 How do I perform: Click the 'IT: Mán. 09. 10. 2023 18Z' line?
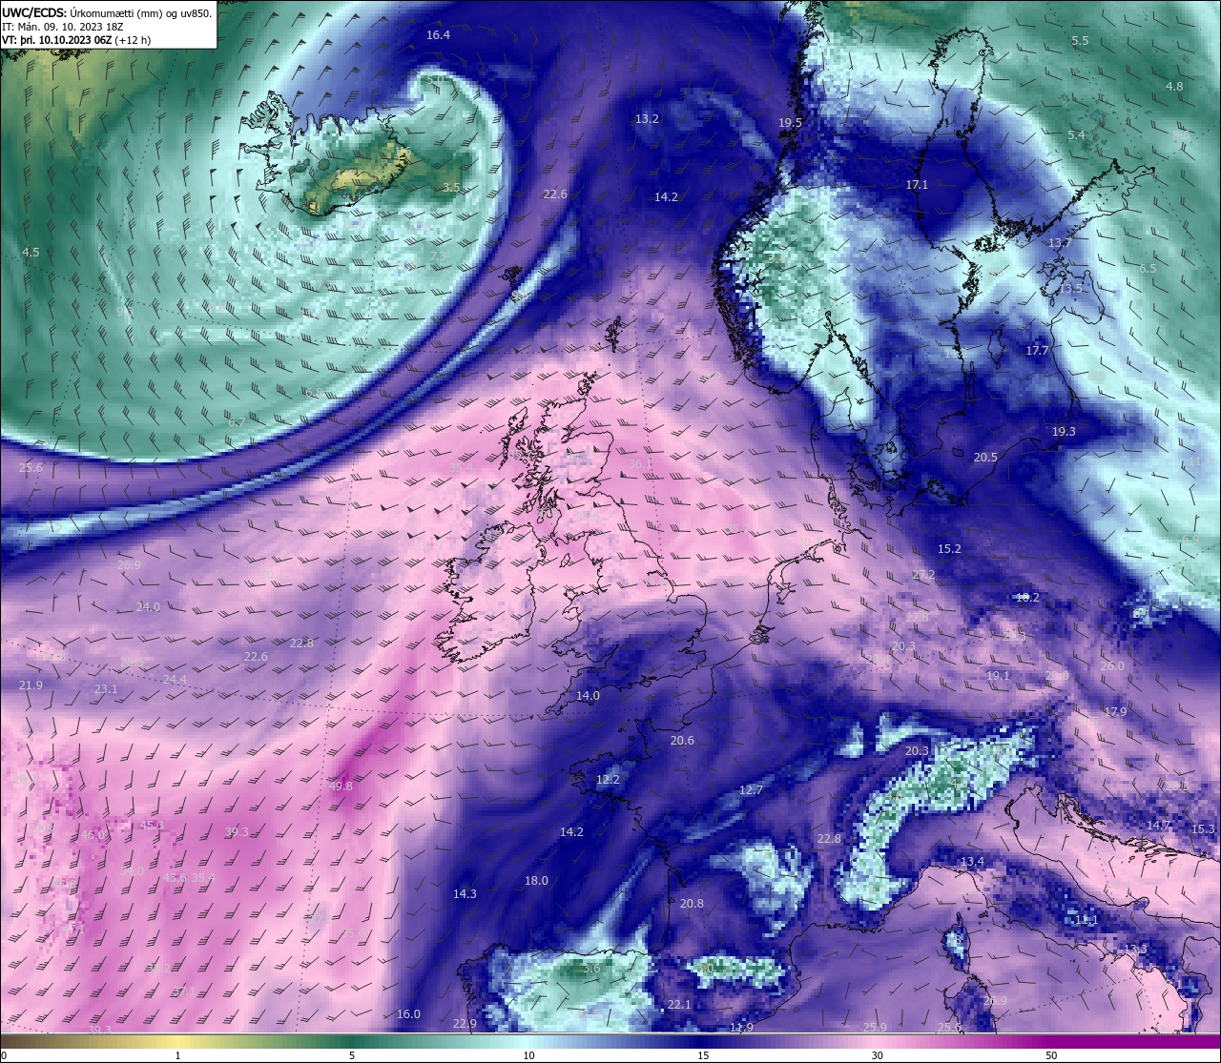pyautogui.click(x=64, y=27)
